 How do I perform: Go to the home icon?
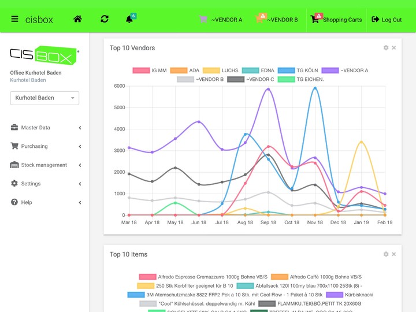(77, 19)
